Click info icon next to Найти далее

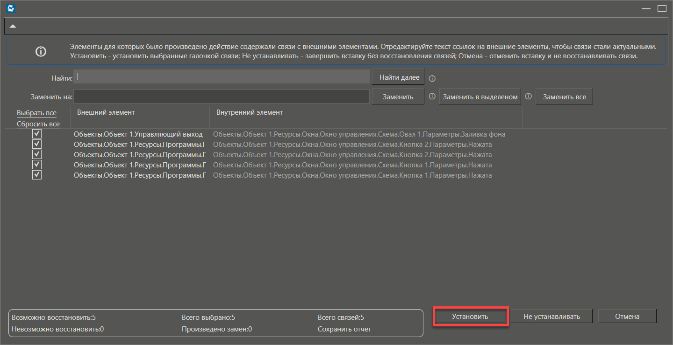click(x=432, y=78)
